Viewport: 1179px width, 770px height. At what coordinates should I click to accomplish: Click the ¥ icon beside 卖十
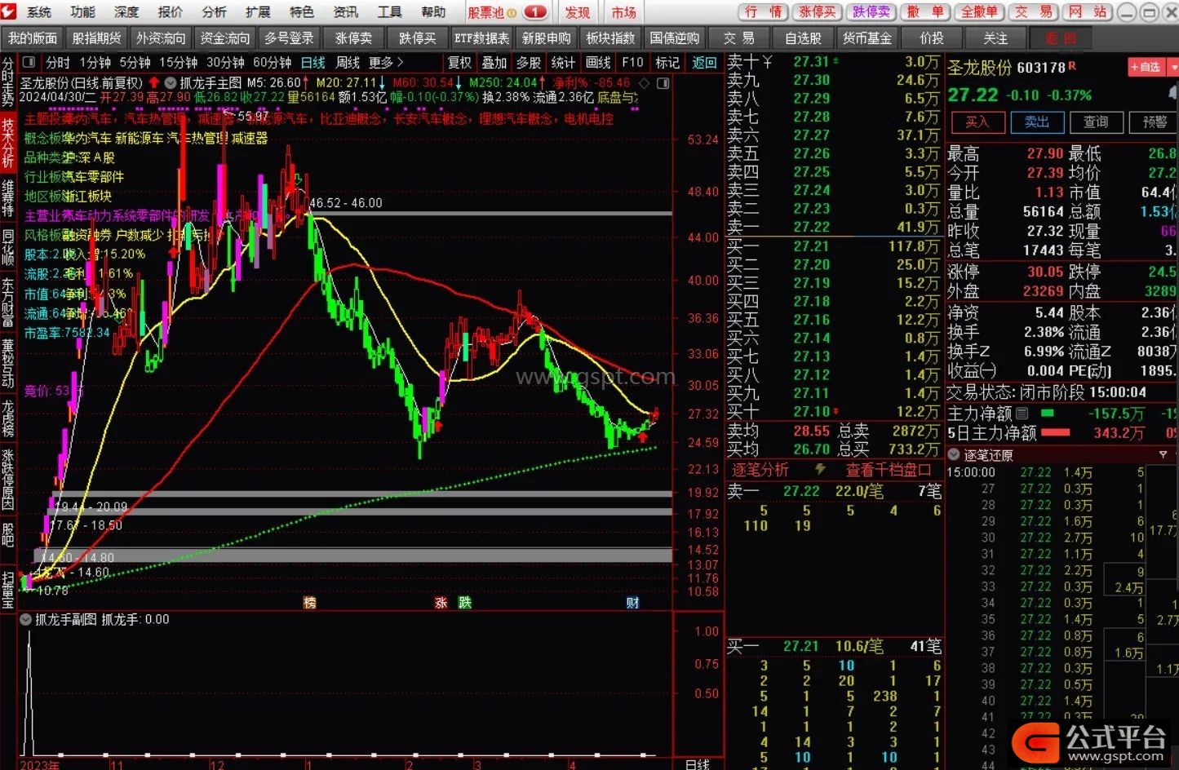point(767,62)
